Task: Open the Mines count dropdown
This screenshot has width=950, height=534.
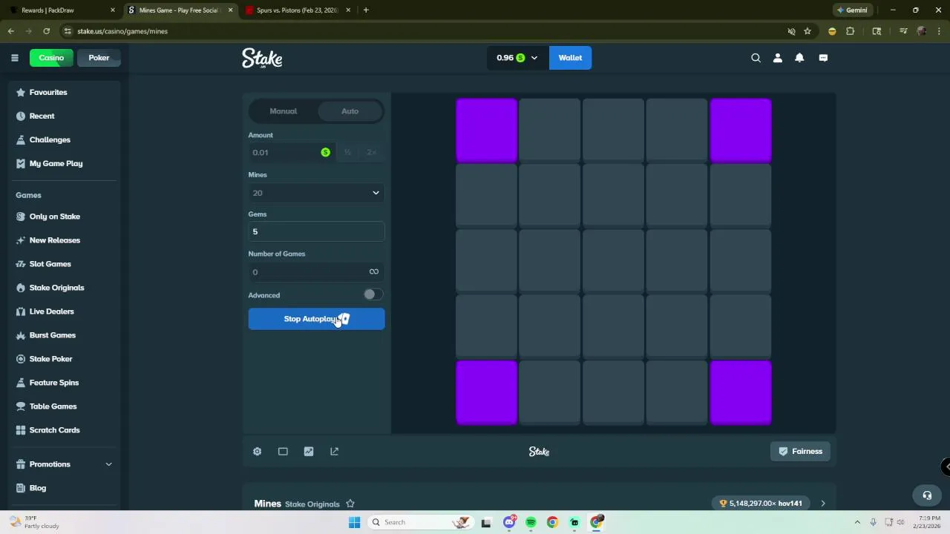Action: [316, 193]
